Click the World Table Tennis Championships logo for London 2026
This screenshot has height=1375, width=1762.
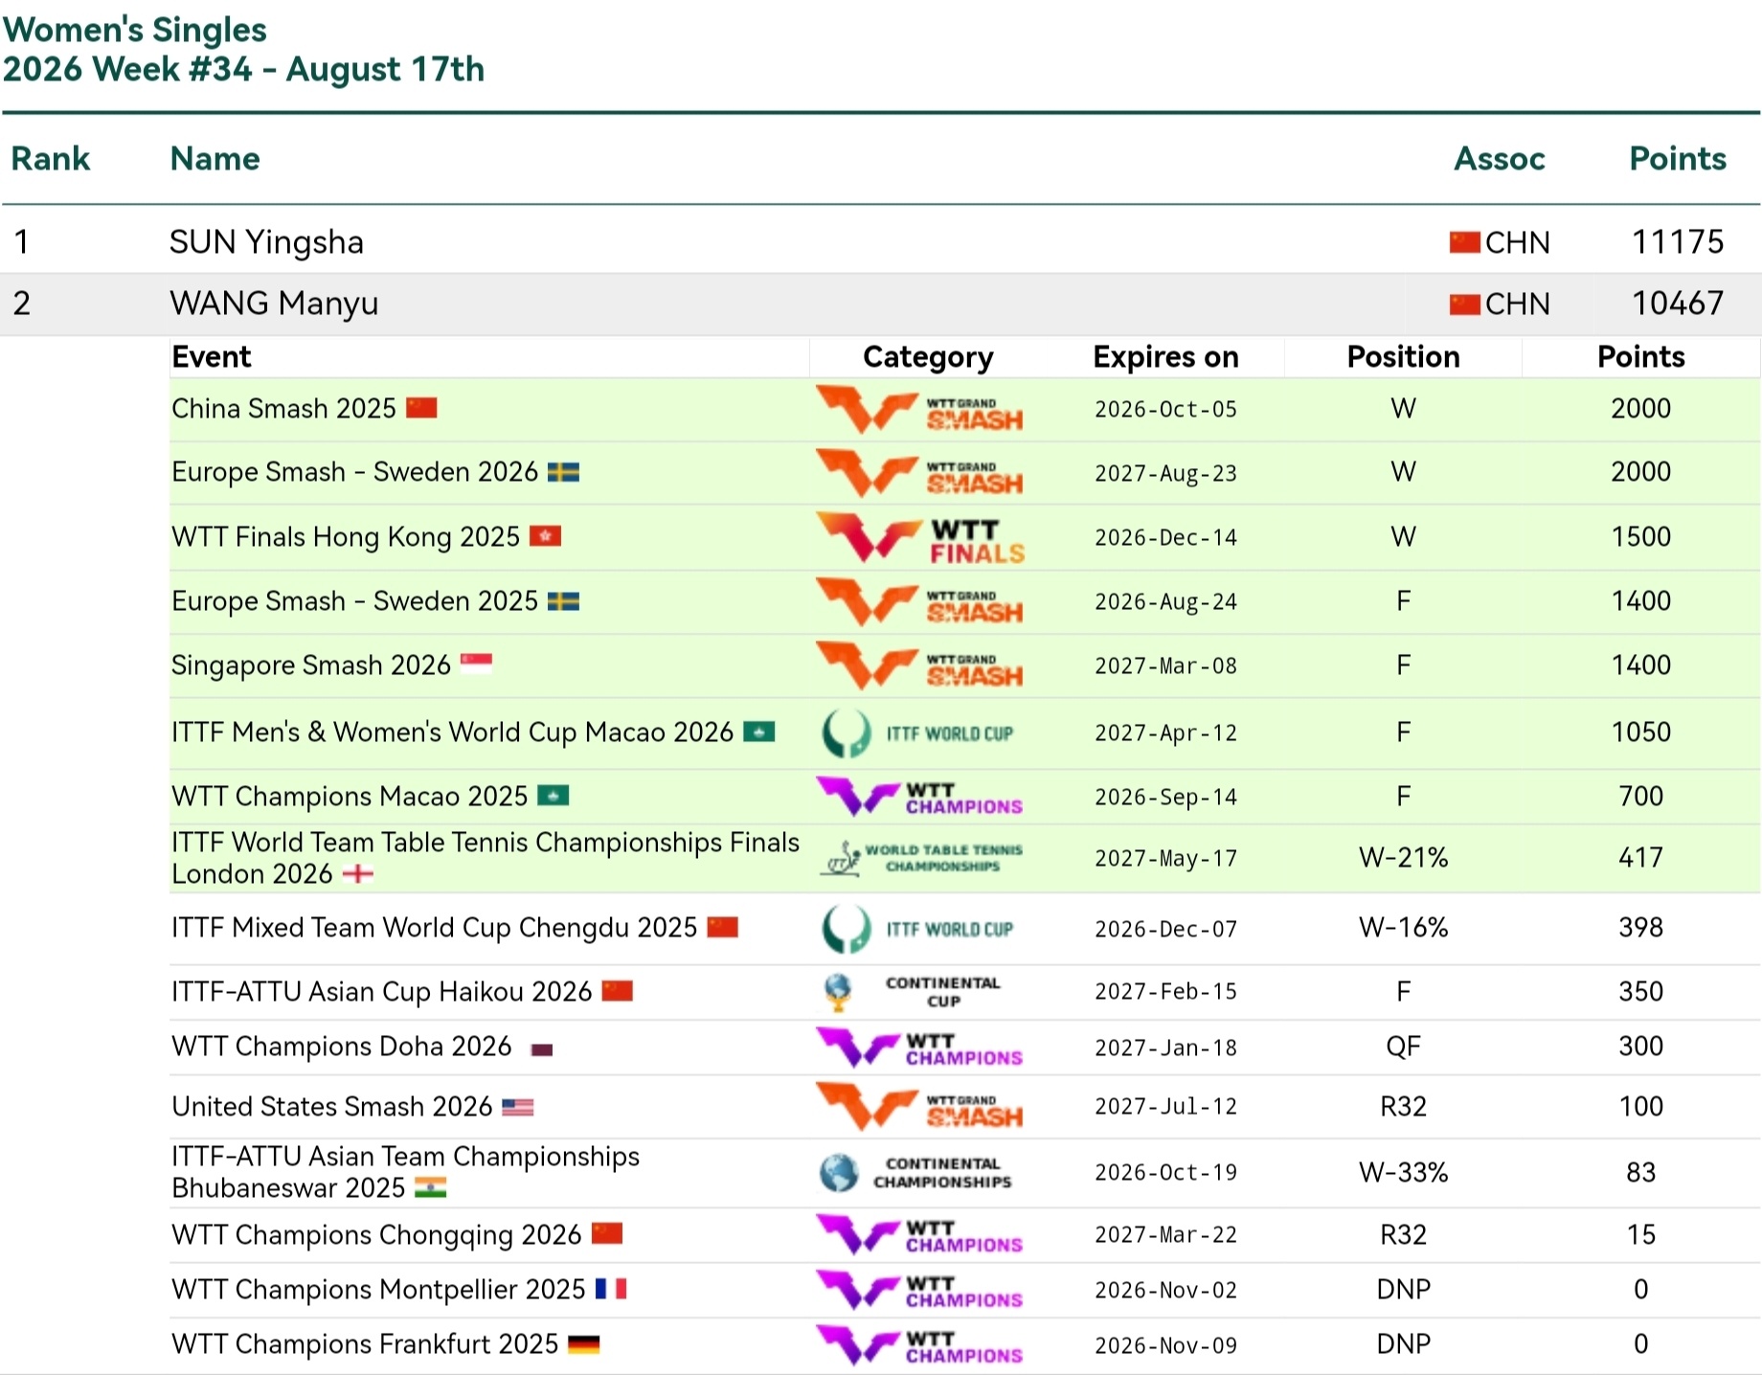(921, 858)
